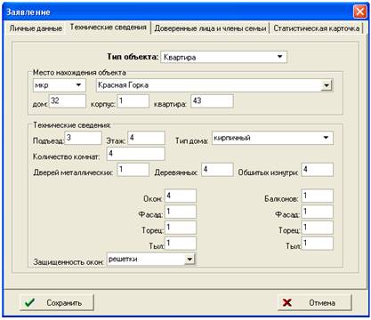Click the дом number field

[68, 101]
